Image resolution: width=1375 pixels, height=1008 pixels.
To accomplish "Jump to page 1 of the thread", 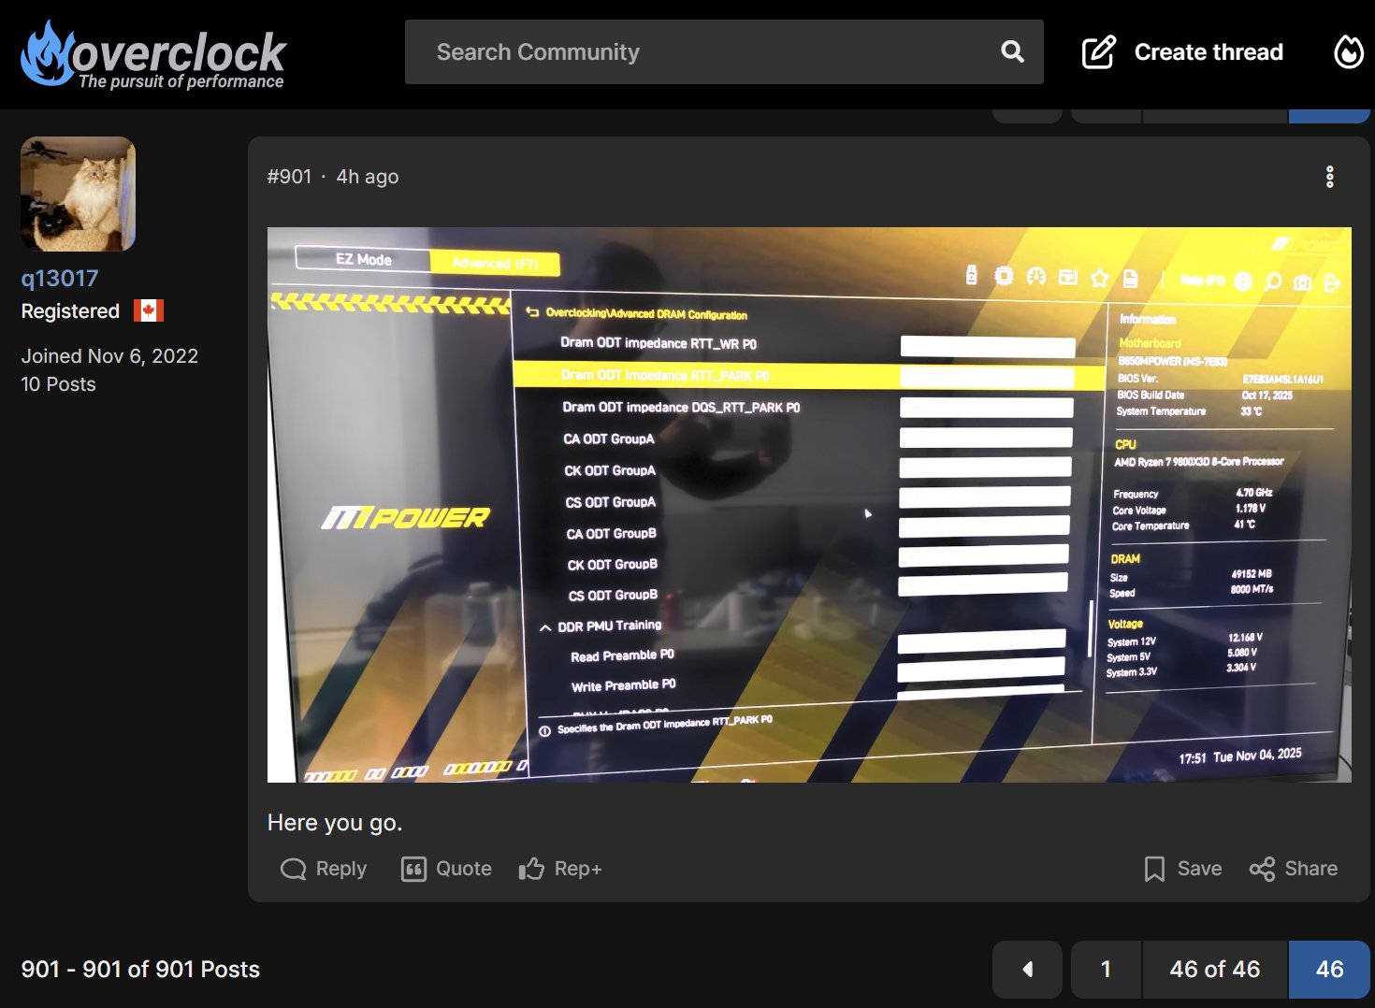I will click(1106, 970).
